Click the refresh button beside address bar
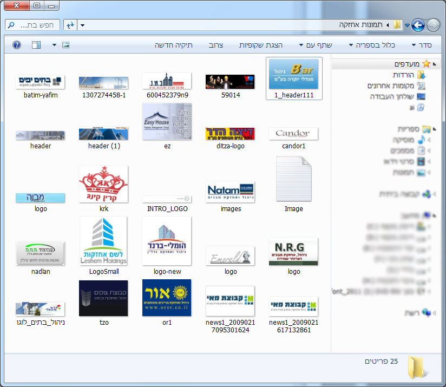Viewport: 446px width, 387px height. [x=70, y=25]
